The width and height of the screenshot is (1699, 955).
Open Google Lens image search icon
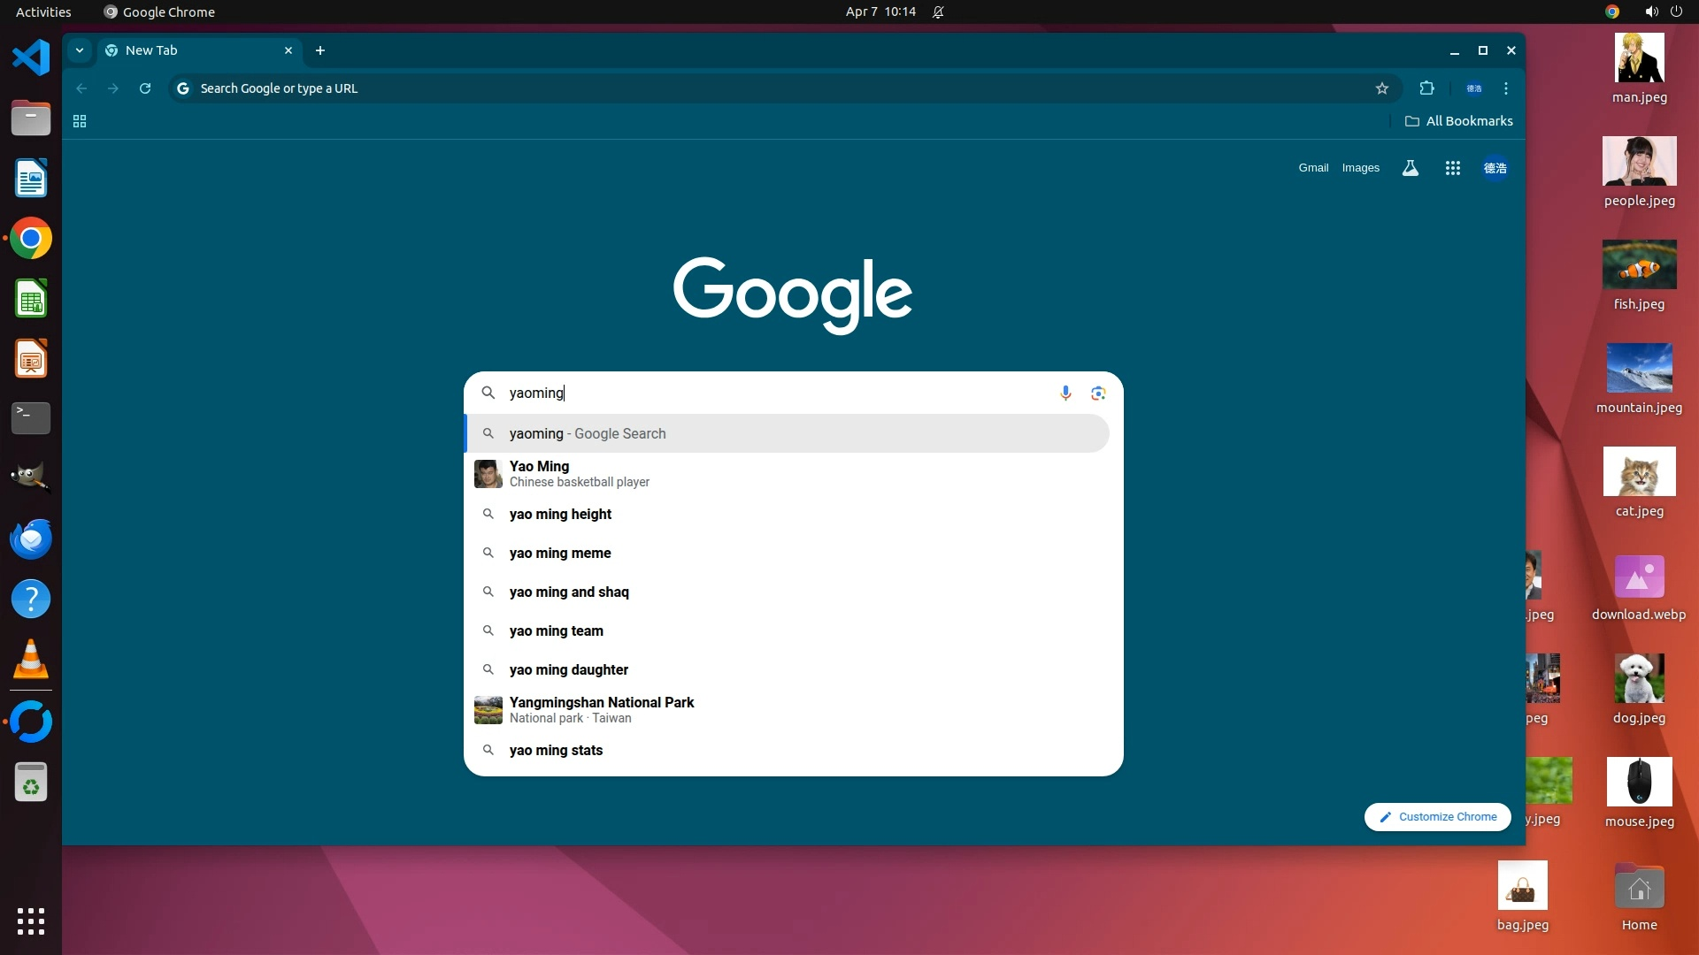pos(1098,393)
